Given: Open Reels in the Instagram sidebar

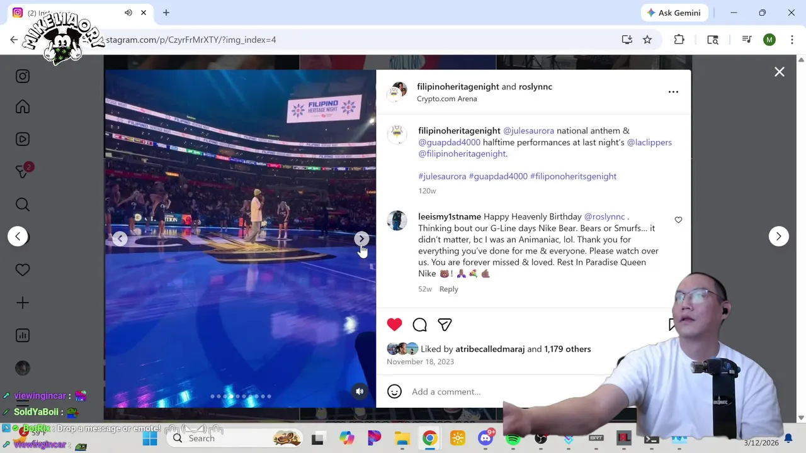Looking at the screenshot, I should point(23,139).
